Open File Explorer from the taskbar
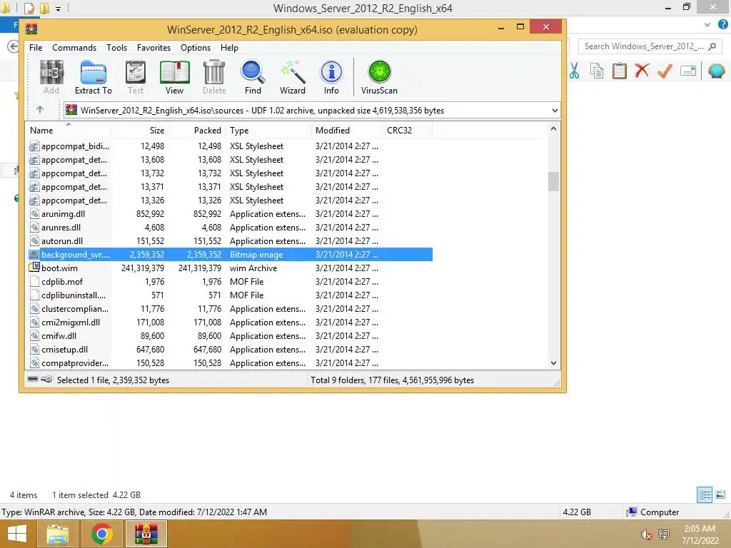Image resolution: width=731 pixels, height=548 pixels. coord(57,534)
